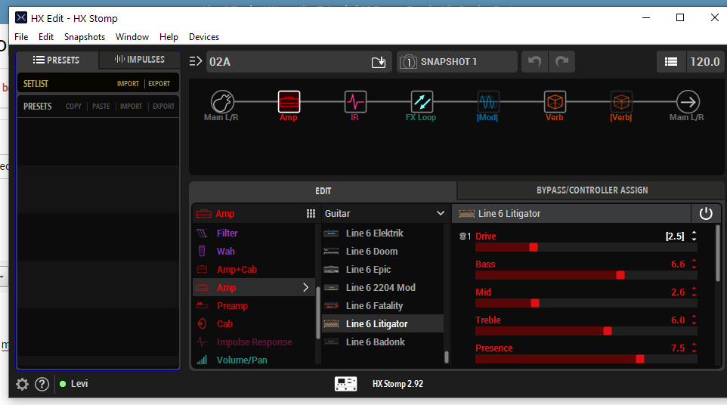This screenshot has height=405, width=727.
Task: Select the Amp block in signal chain
Action: [x=289, y=101]
